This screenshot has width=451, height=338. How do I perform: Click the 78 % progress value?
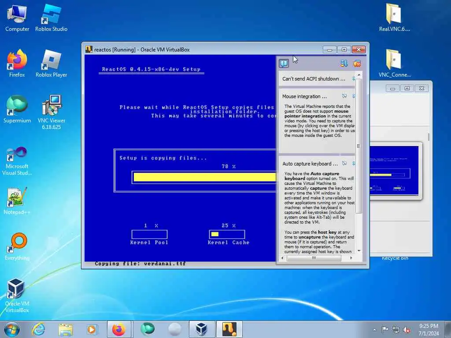tap(229, 166)
